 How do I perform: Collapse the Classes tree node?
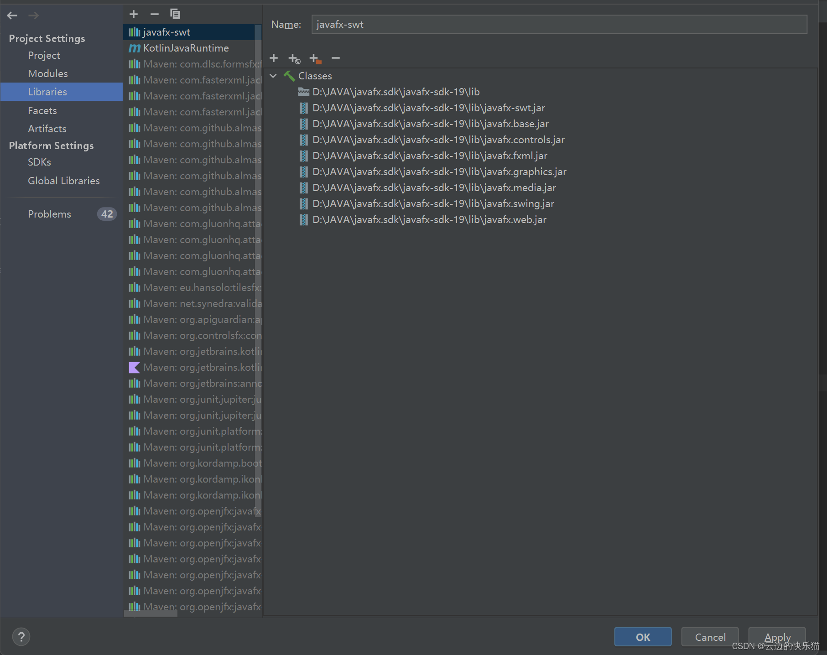(273, 76)
